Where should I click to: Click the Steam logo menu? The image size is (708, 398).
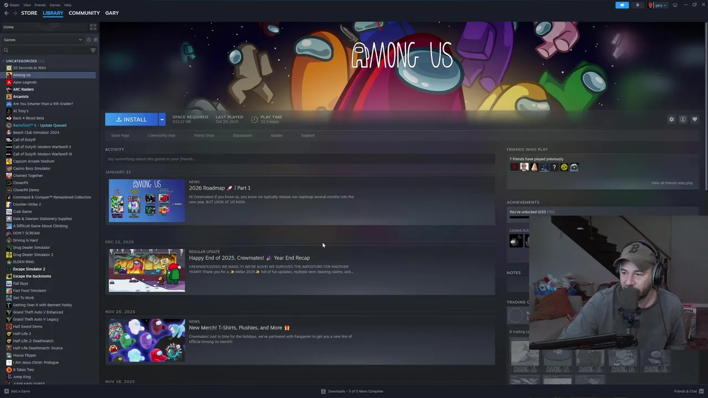[6, 5]
